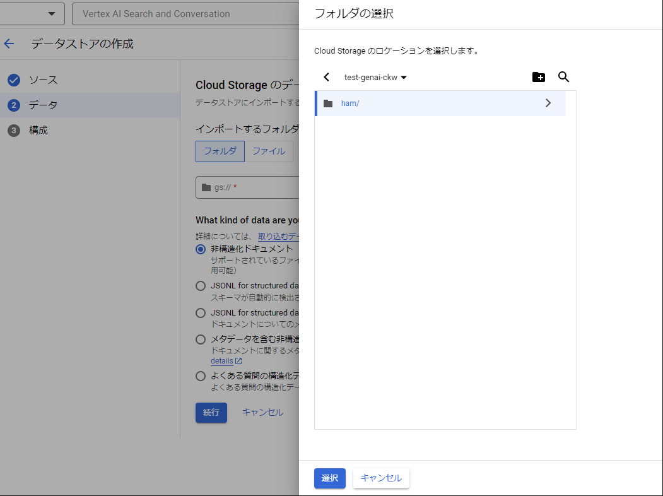Image resolution: width=663 pixels, height=496 pixels.
Task: Click the completed checkmark icon on ソース step
Action: [14, 80]
